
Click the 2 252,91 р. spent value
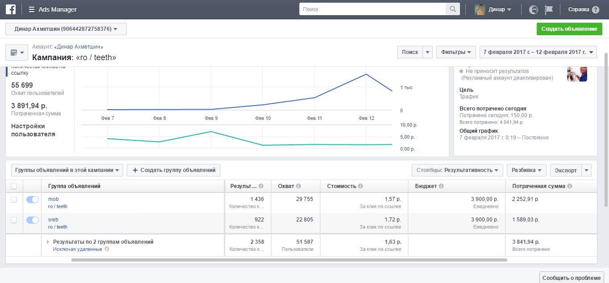pyautogui.click(x=526, y=199)
